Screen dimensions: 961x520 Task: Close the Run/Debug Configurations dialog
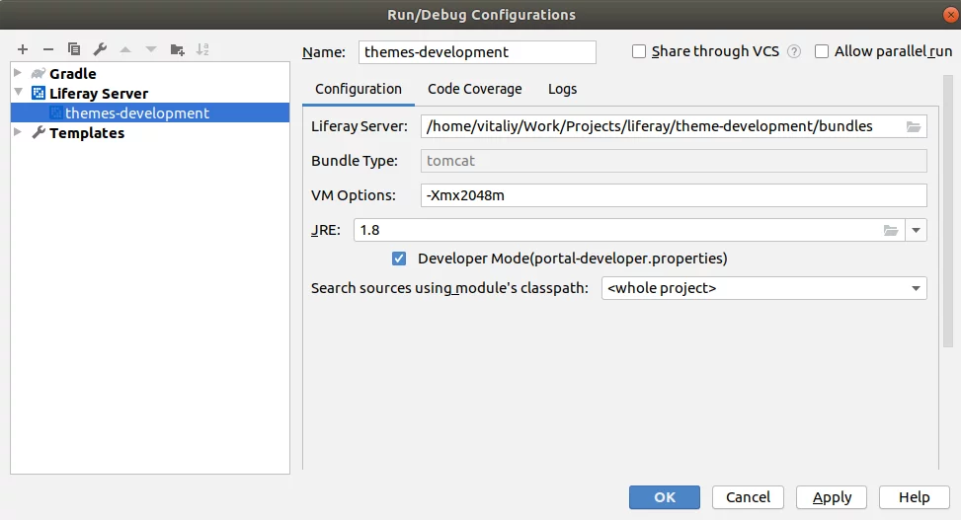[950, 15]
